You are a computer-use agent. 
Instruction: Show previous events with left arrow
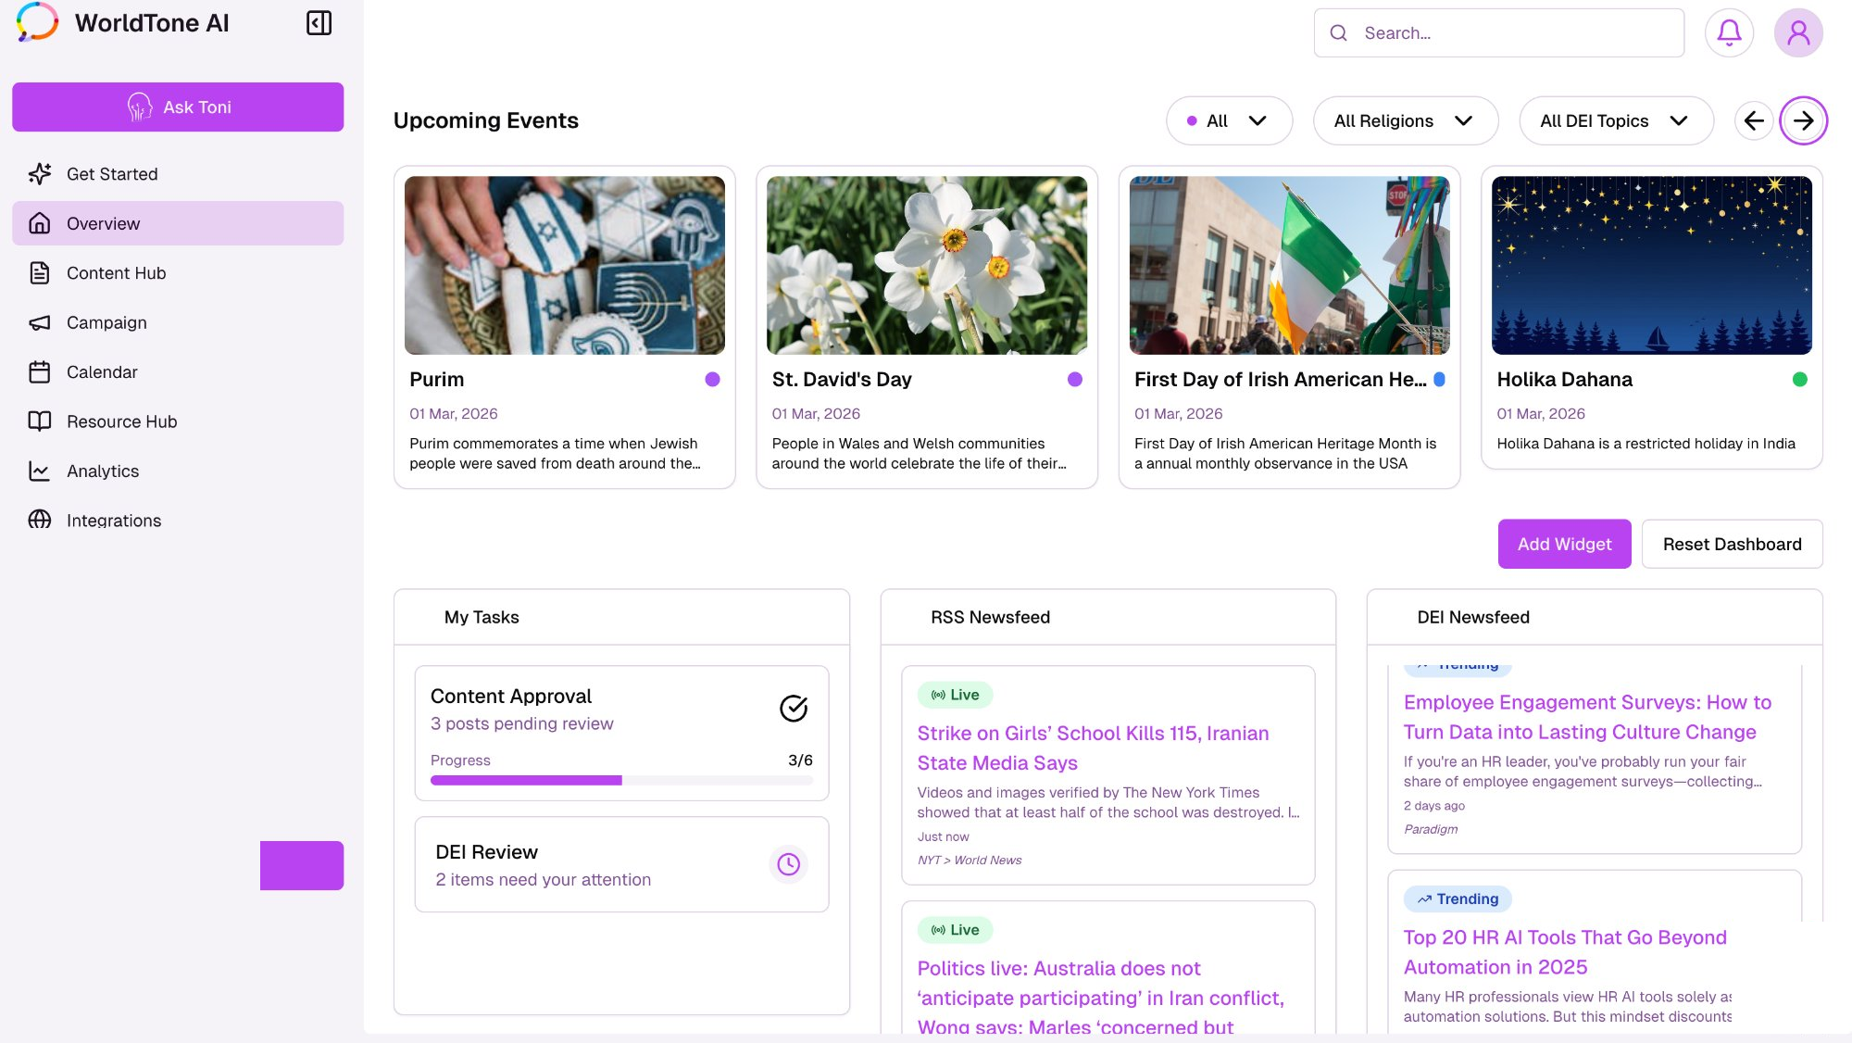tap(1754, 120)
